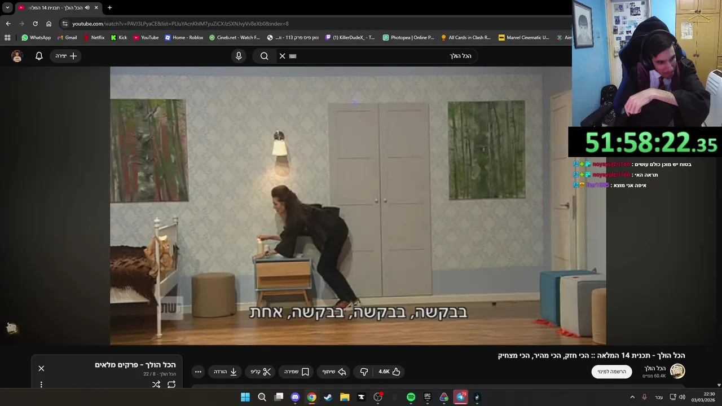
Task: Download the video (הורדה)
Action: click(226, 372)
